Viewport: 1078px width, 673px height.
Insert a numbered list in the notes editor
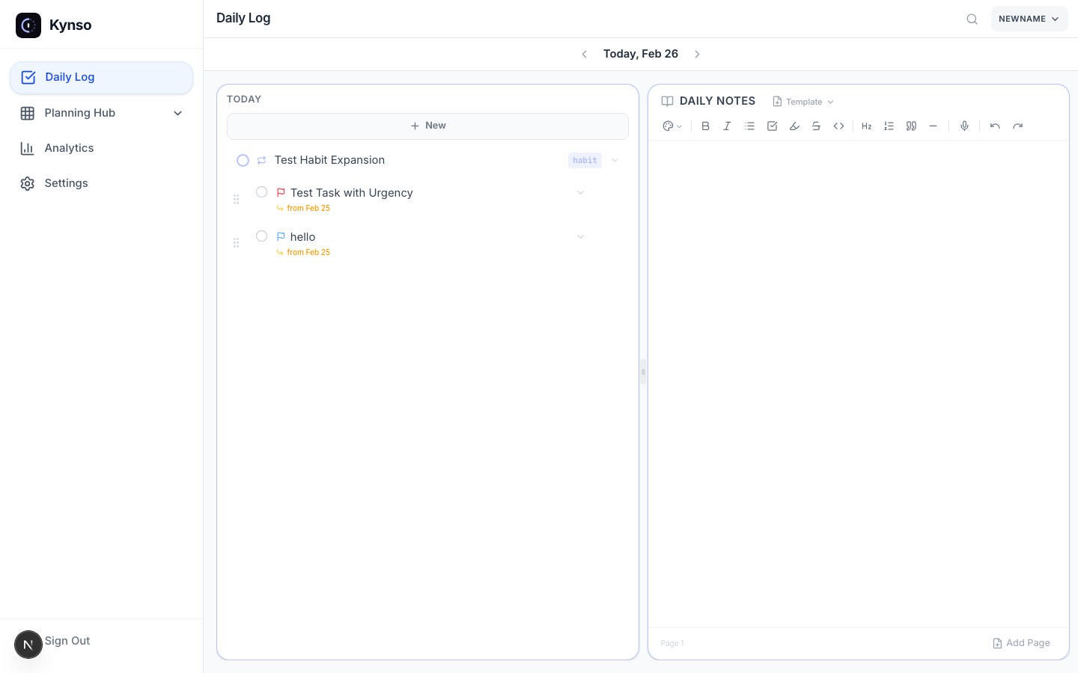click(x=889, y=126)
